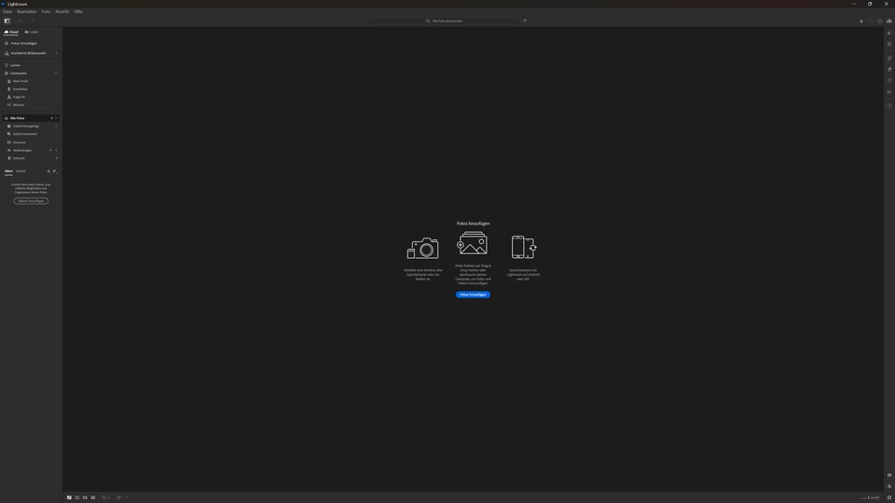
Task: Open the Comments panel icon in lower right
Action: 889,475
